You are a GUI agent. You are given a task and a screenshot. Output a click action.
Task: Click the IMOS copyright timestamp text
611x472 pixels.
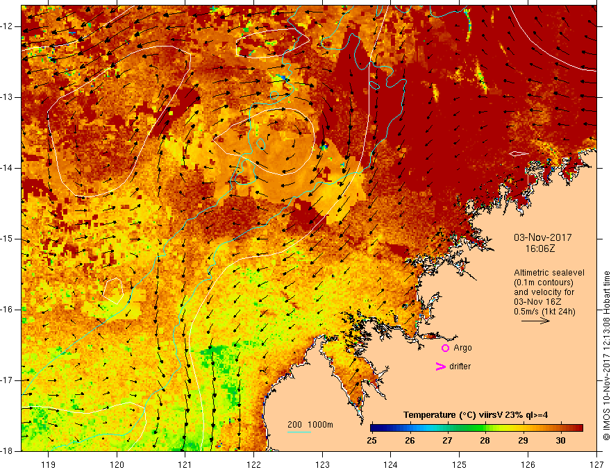[x=606, y=356]
